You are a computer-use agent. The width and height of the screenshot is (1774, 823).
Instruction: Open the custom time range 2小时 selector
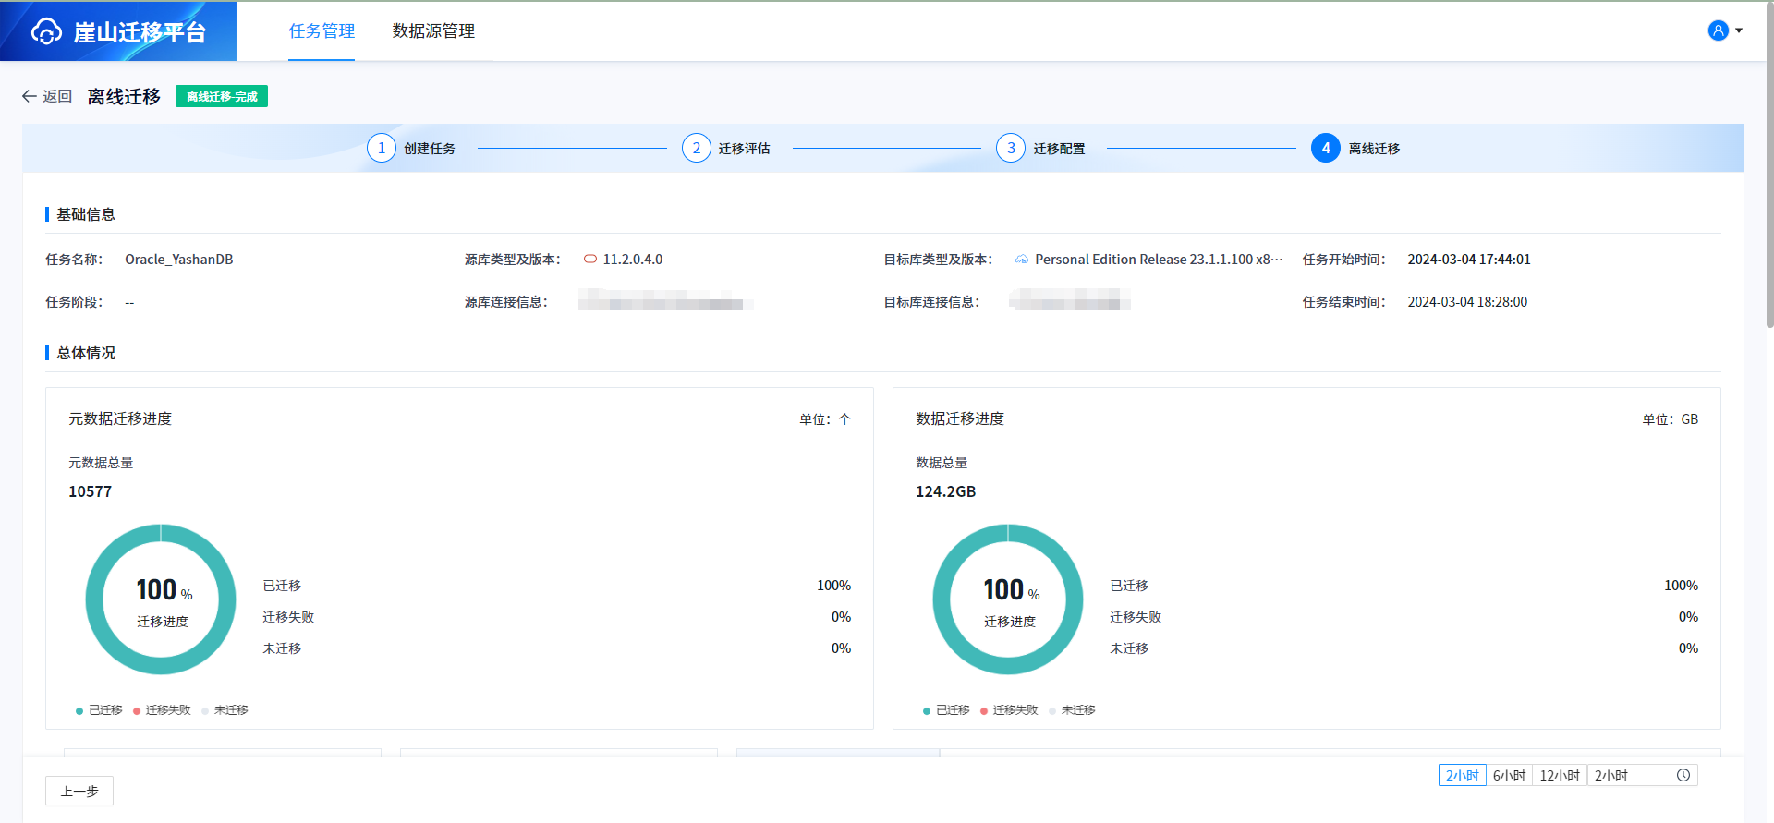(x=1642, y=776)
